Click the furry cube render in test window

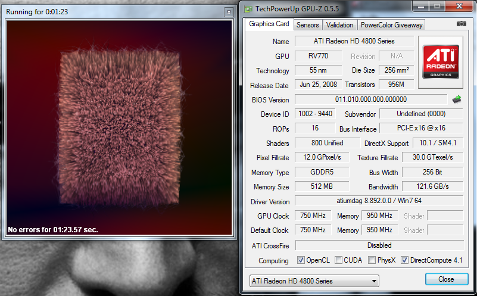point(120,128)
